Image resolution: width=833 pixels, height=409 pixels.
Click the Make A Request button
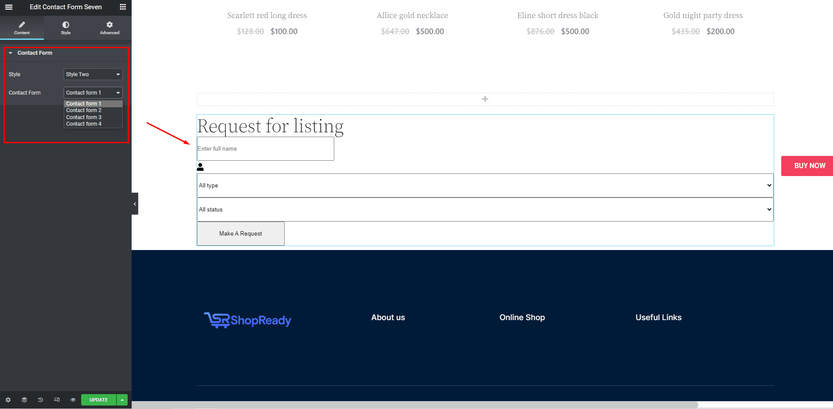(x=240, y=233)
